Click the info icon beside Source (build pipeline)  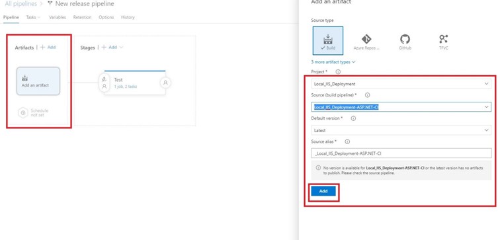[x=367, y=95]
